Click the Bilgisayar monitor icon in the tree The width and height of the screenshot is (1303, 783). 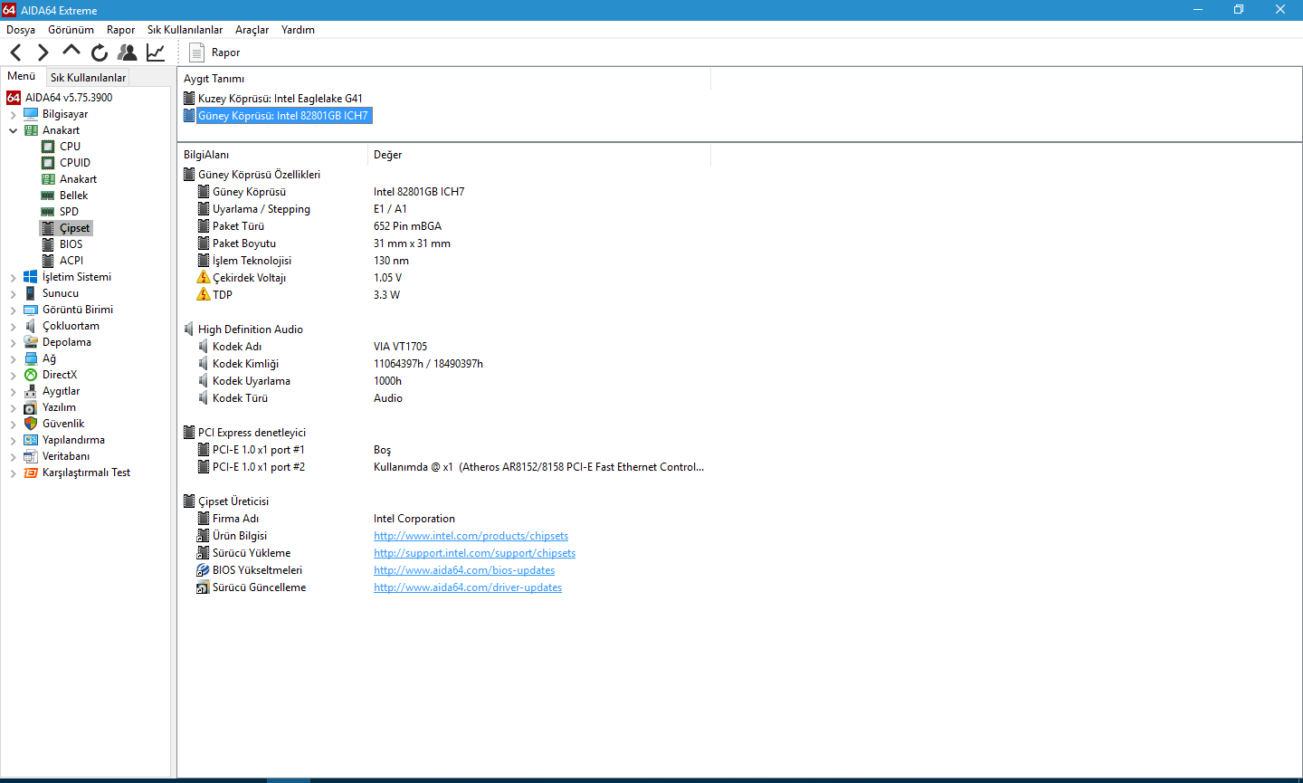(31, 114)
